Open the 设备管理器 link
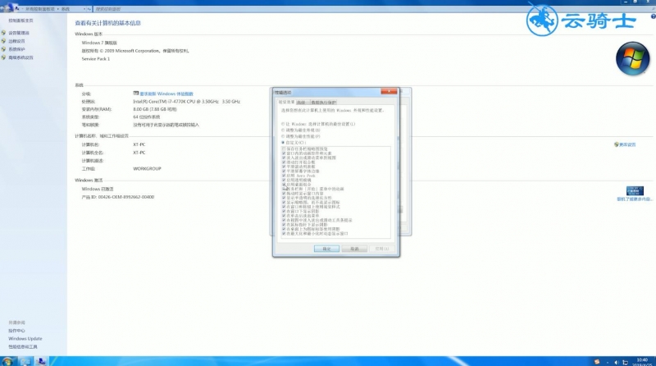The width and height of the screenshot is (656, 366). point(19,33)
